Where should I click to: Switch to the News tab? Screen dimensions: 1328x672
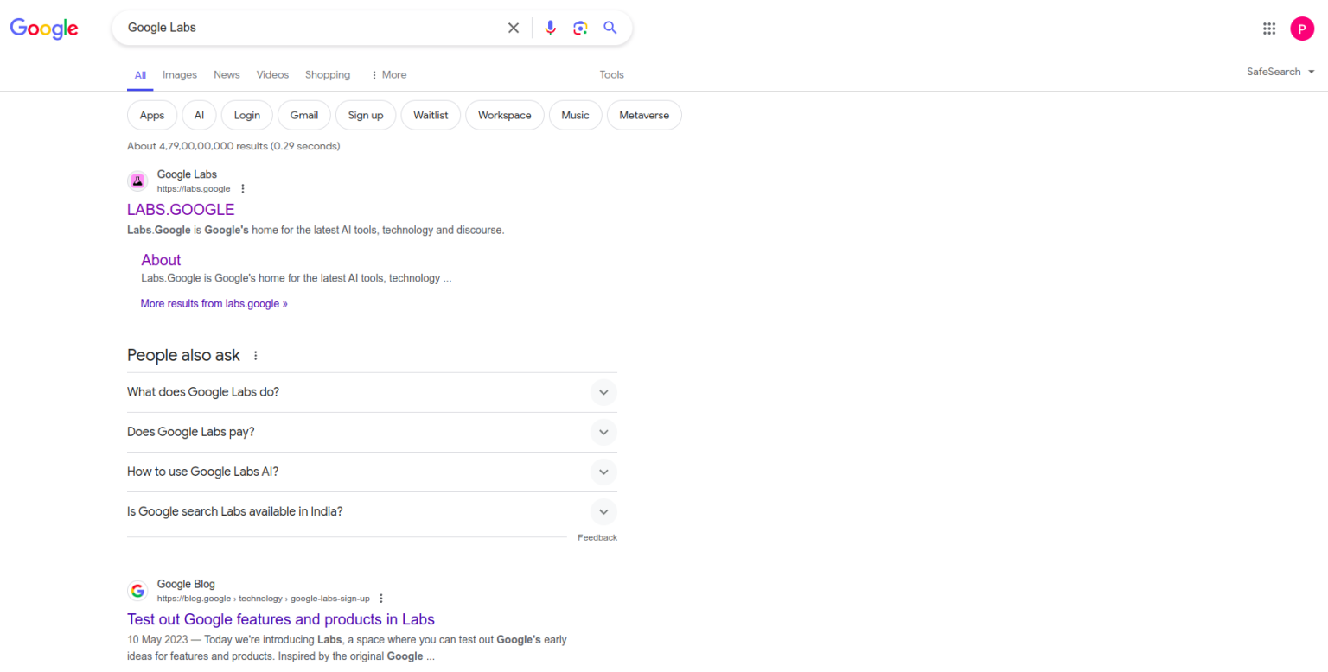coord(227,75)
